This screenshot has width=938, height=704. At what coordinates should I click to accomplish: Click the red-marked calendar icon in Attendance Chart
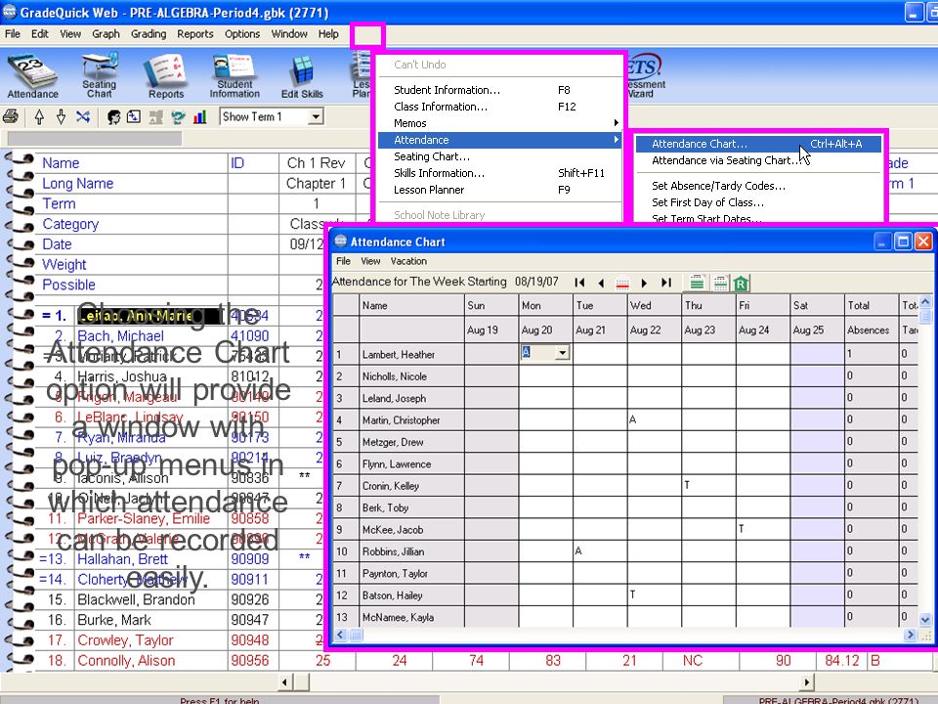(622, 283)
